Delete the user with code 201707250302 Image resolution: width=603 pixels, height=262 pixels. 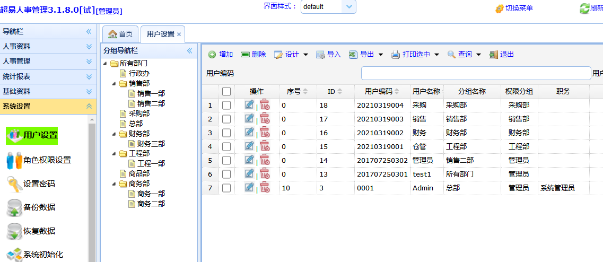[265, 160]
